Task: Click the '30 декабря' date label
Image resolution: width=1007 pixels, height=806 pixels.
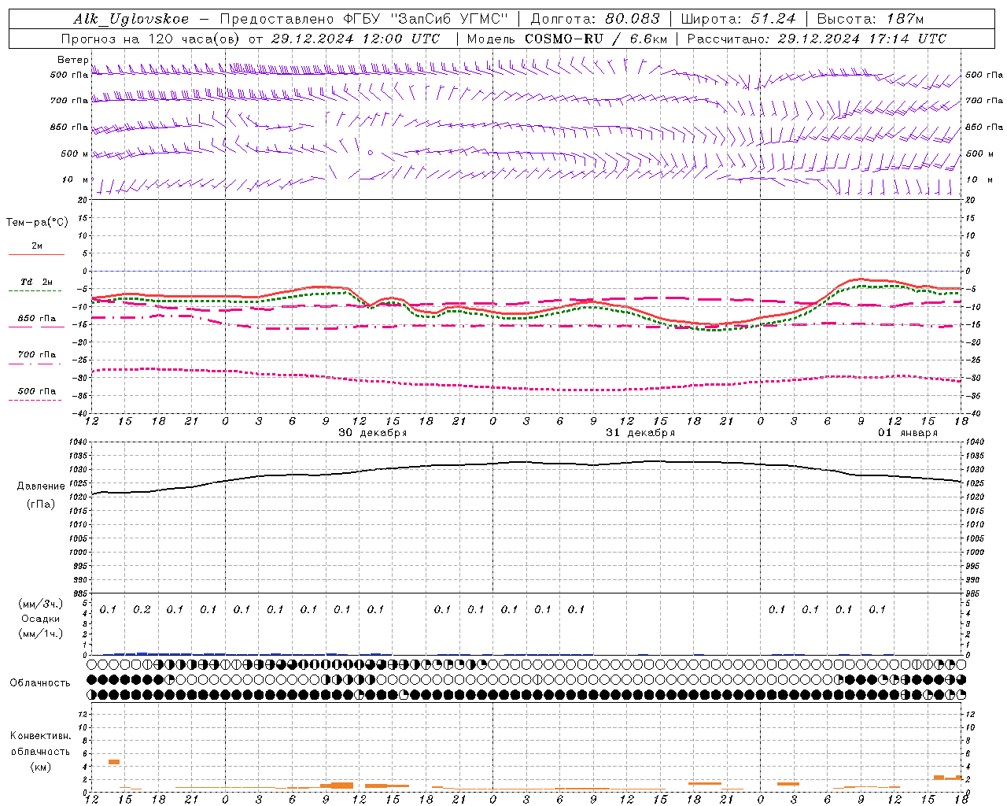Action: 372,433
